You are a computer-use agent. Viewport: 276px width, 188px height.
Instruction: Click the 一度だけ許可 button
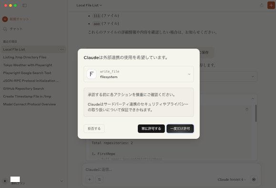click(x=180, y=129)
